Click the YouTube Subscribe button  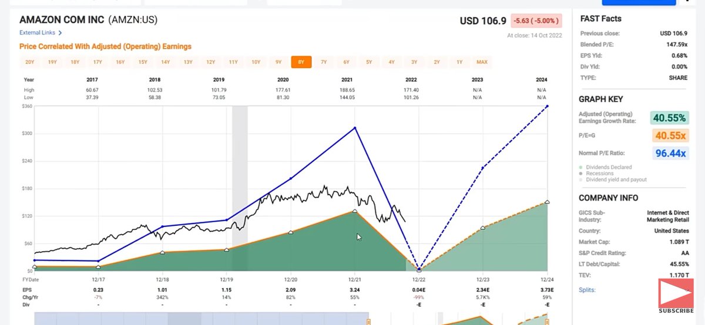(x=676, y=296)
